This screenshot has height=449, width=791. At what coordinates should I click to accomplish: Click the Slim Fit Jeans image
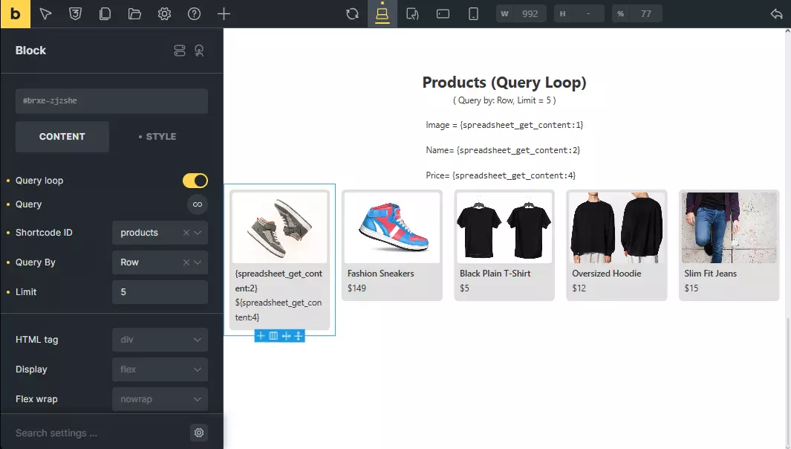[729, 227]
